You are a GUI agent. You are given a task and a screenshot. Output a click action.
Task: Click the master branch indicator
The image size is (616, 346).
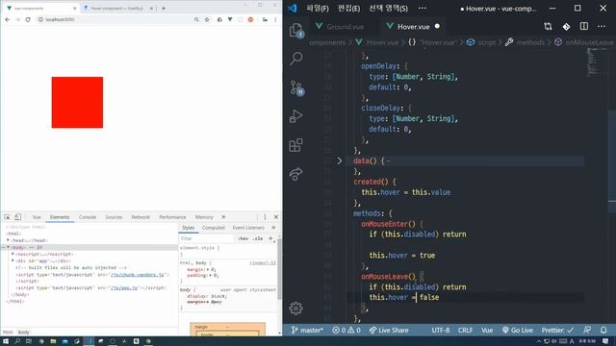307,331
